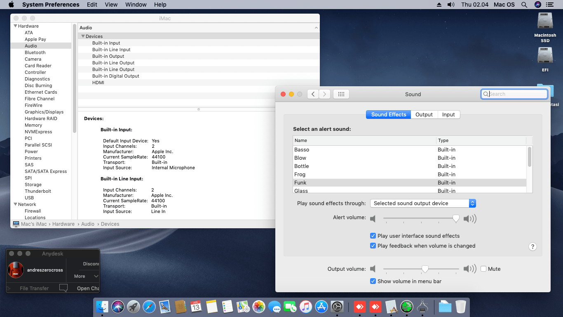Click the Anydesk chat bubble icon
563x317 pixels.
(x=63, y=288)
